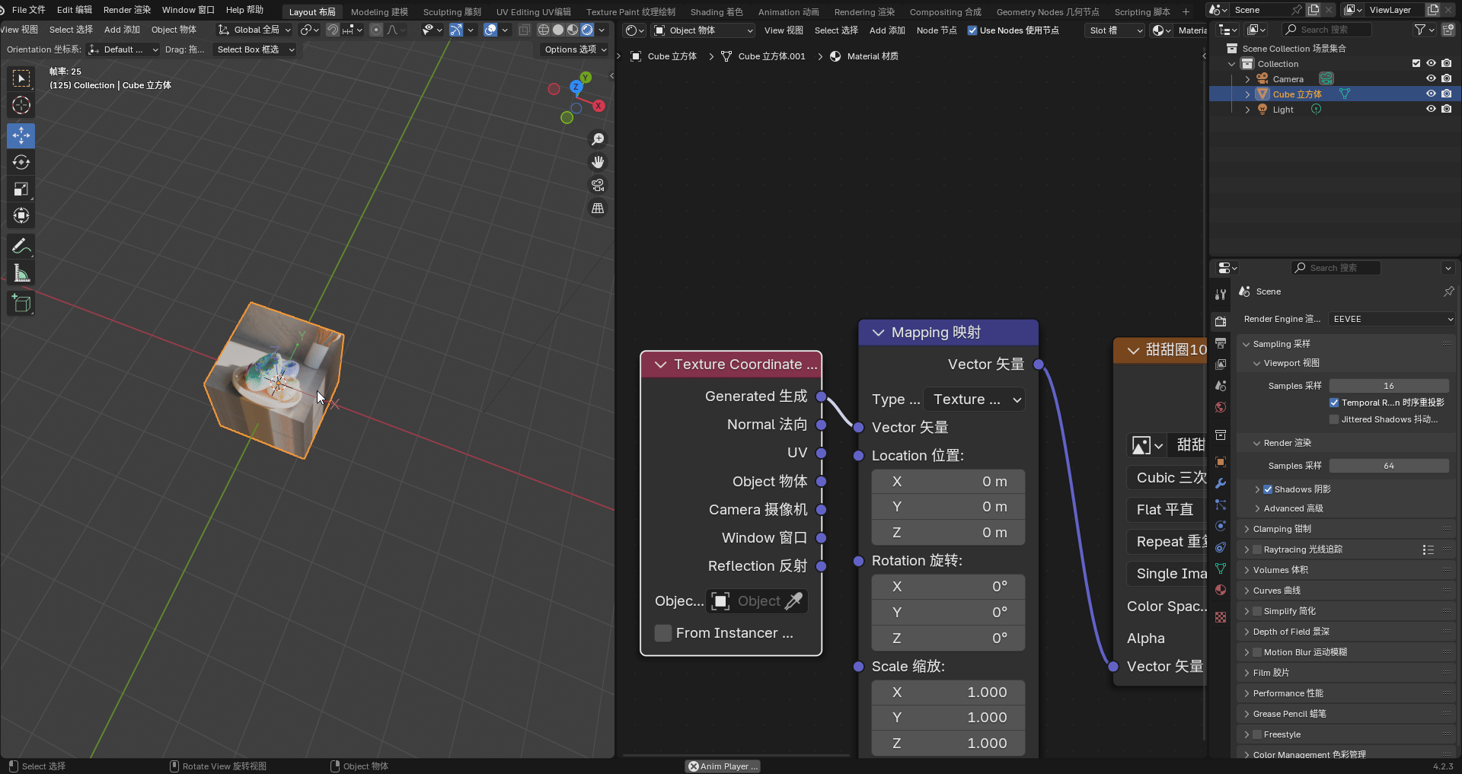The image size is (1462, 774).
Task: Switch to Material Preview shading
Action: pos(573,30)
